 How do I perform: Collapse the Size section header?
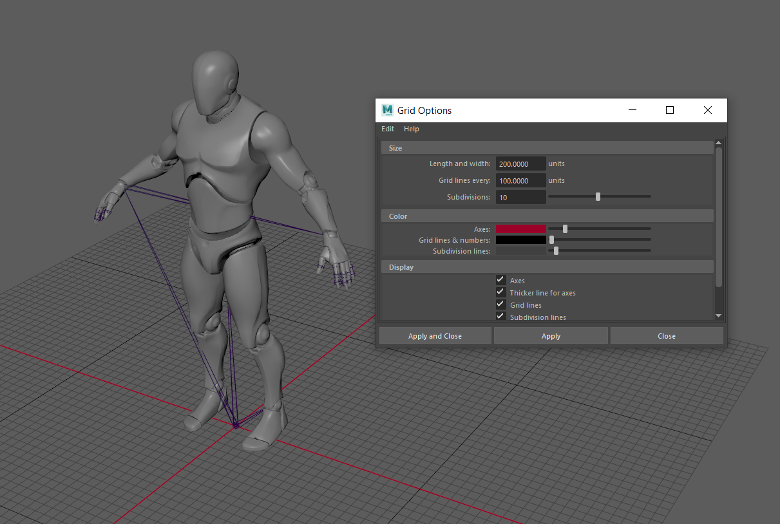pyautogui.click(x=547, y=148)
